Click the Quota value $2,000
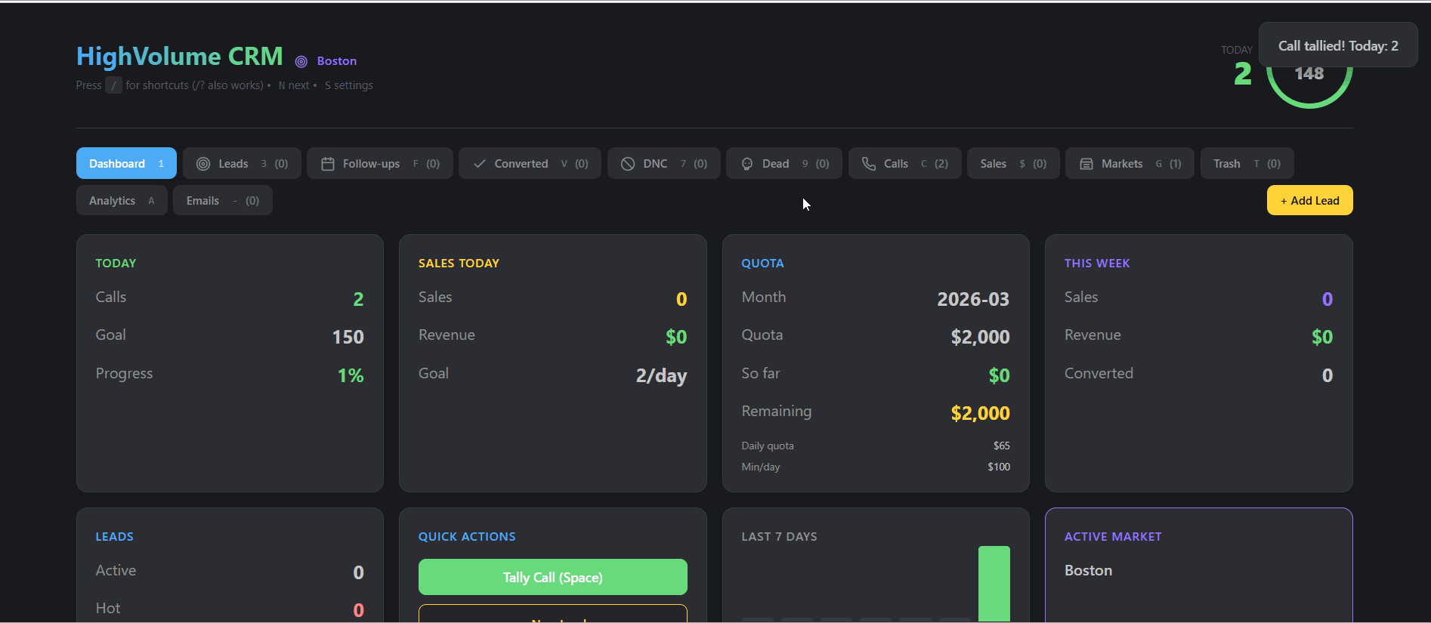This screenshot has width=1431, height=623. (980, 337)
